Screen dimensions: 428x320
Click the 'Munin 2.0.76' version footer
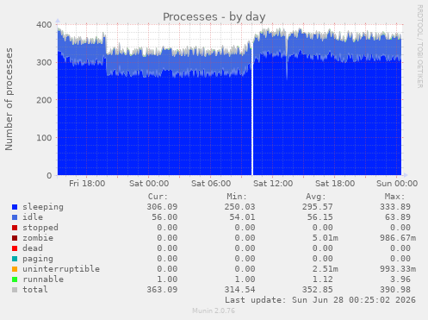214,311
